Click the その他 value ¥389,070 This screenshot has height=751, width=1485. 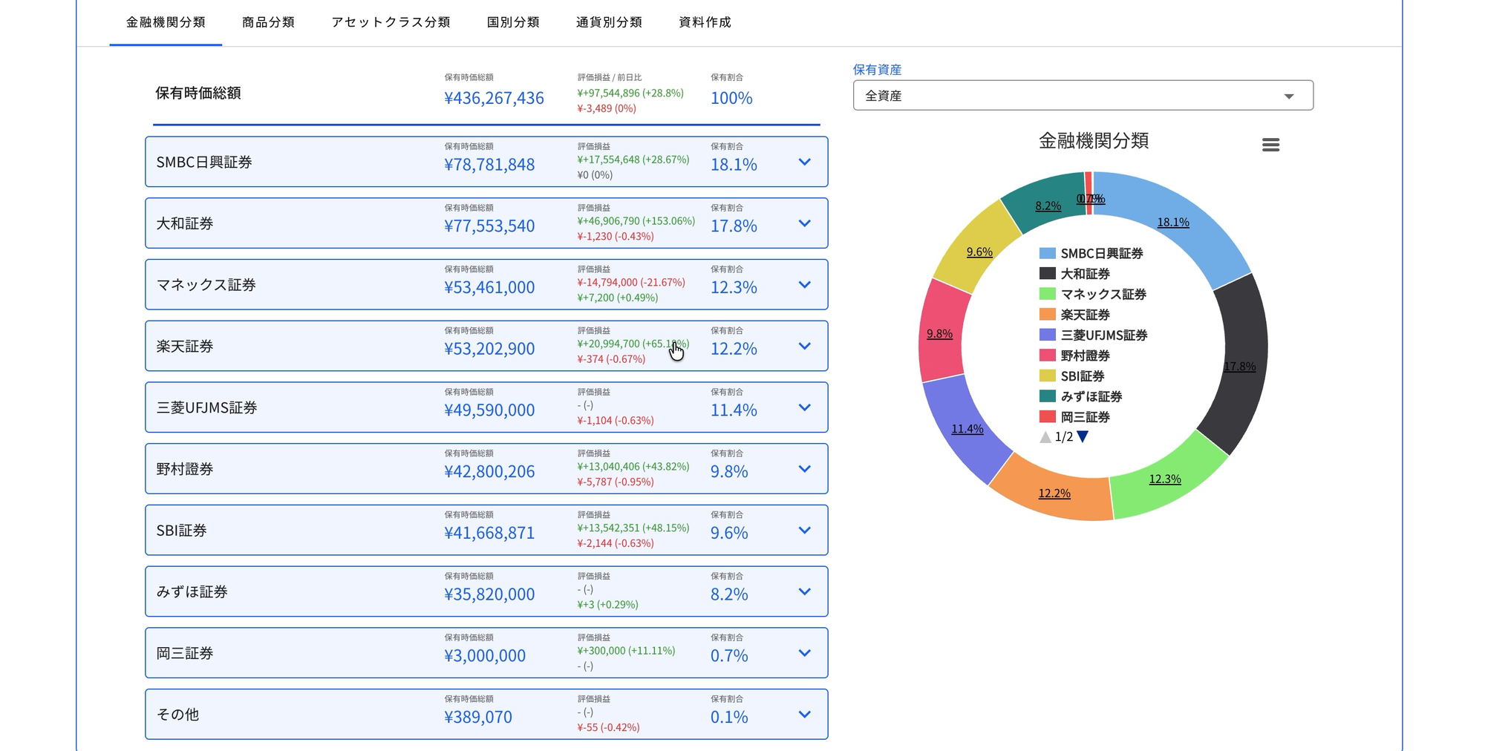(x=478, y=718)
